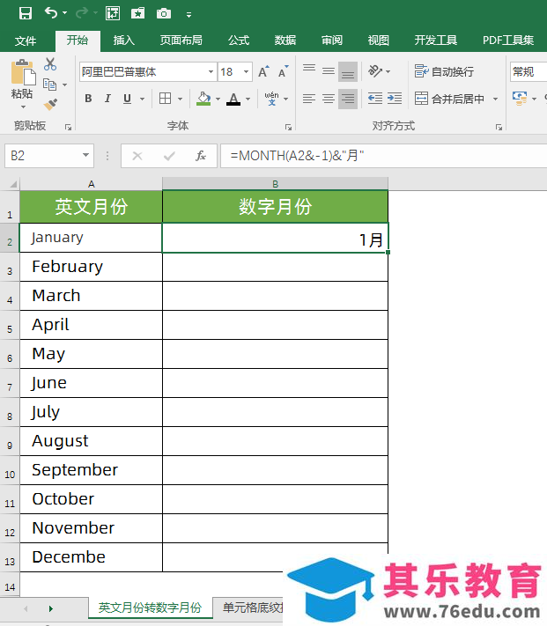547x626 pixels.
Task: Open alignment (对齐方式) dialog launcher
Action: (499, 127)
